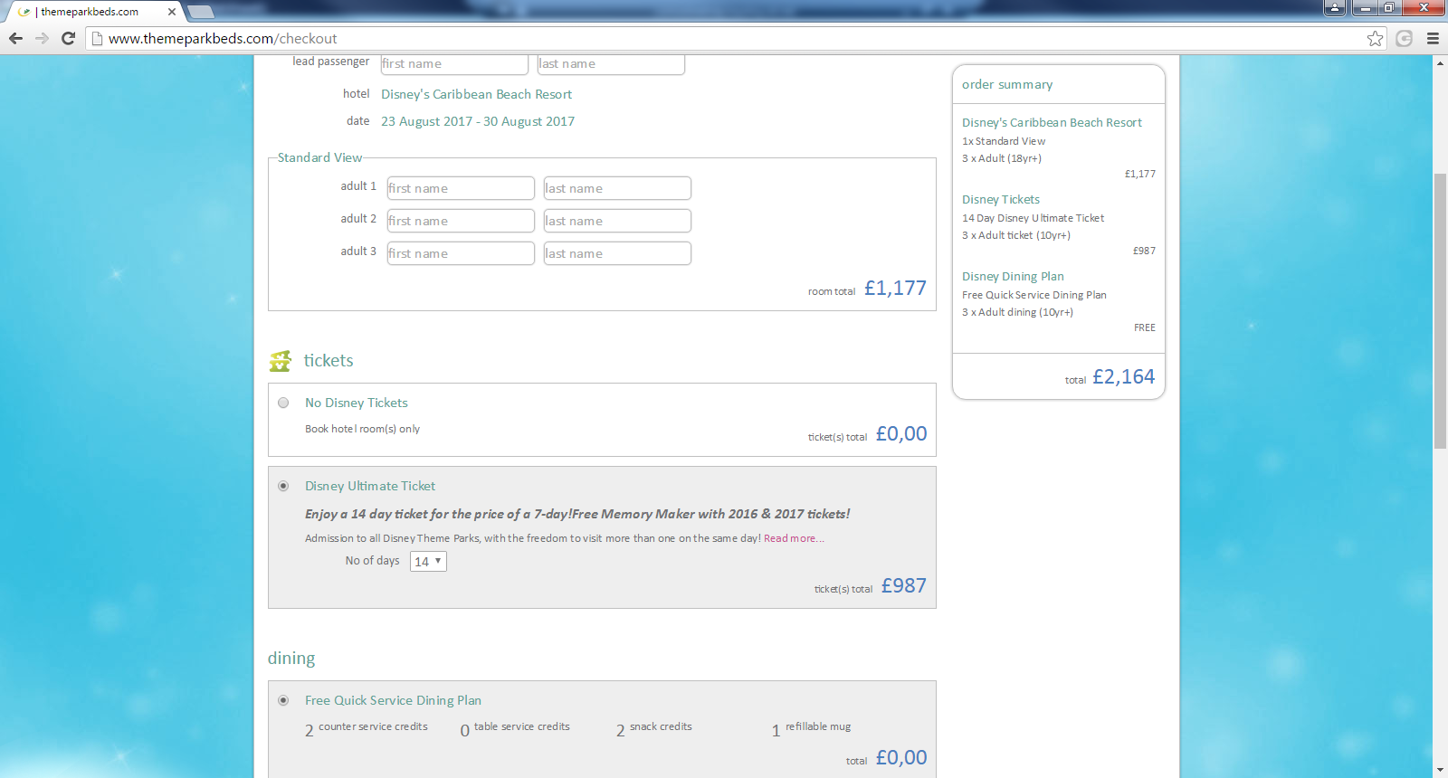Click the 14-day ticket promotional text
The width and height of the screenshot is (1448, 778).
pyautogui.click(x=577, y=514)
